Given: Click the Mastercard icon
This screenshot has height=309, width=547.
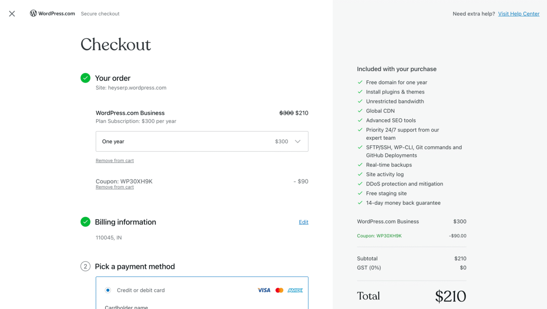Looking at the screenshot, I should pyautogui.click(x=279, y=290).
